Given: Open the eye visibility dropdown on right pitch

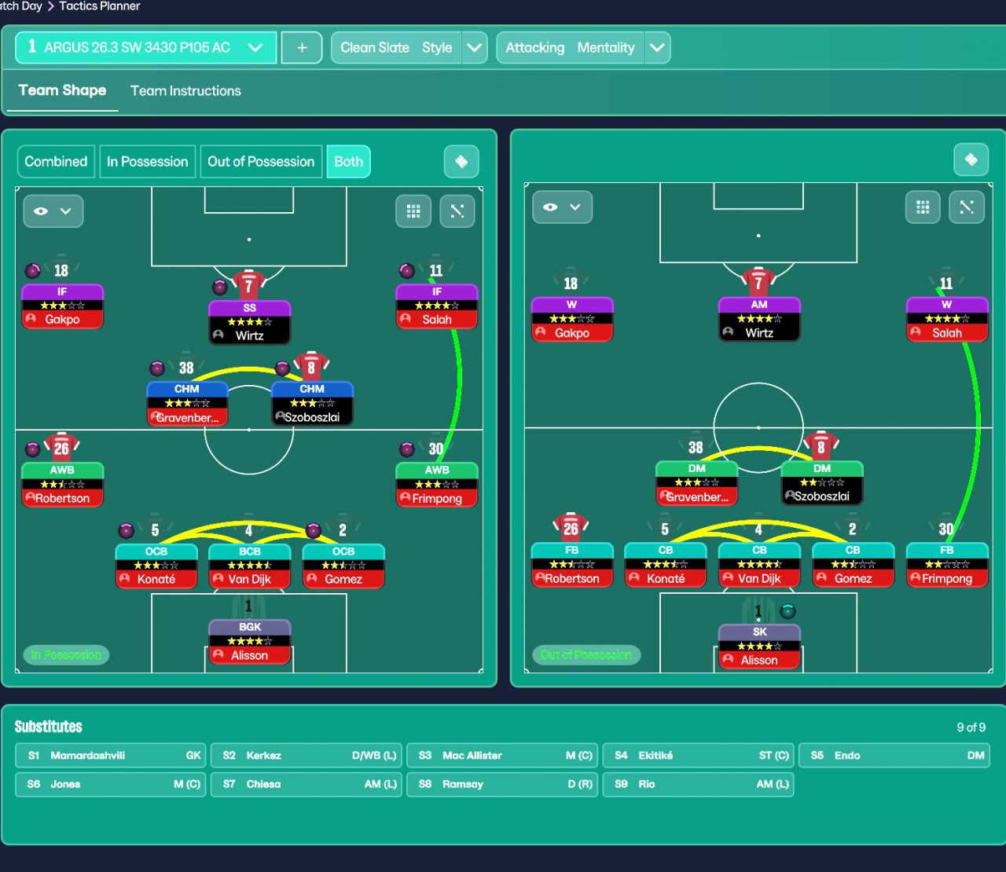Looking at the screenshot, I should (562, 207).
